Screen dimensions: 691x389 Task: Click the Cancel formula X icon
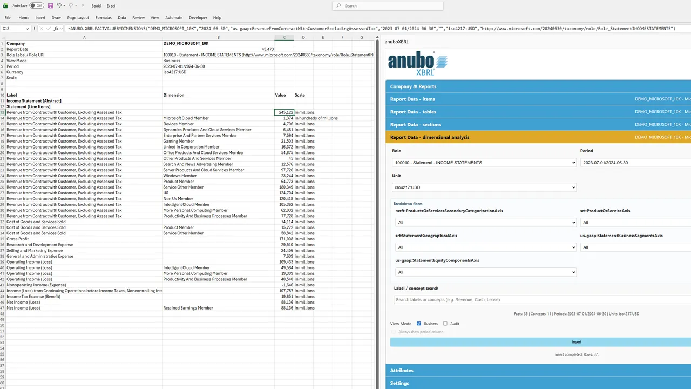tap(42, 29)
